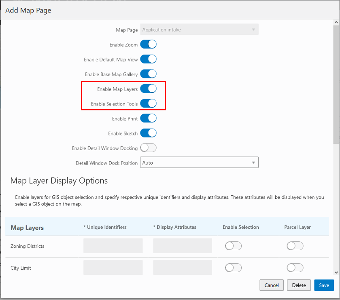The height and width of the screenshot is (300, 340).
Task: Click the Enable Selection column header
Action: [x=241, y=227]
